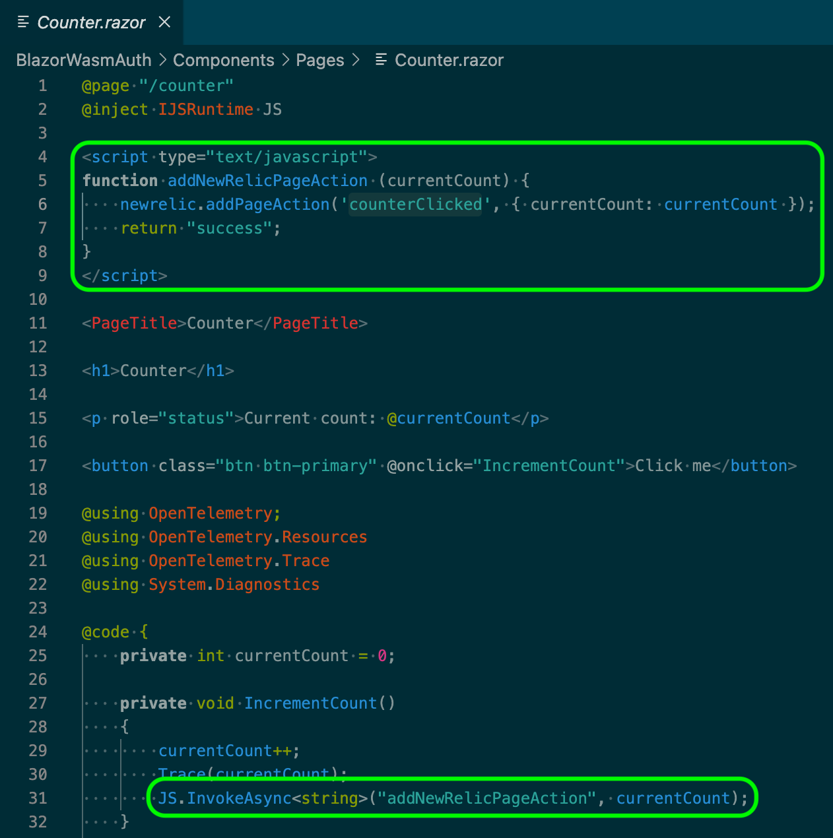Screen dimensions: 833x838
Task: Open the Components breadcrumb folder
Action: (x=223, y=60)
